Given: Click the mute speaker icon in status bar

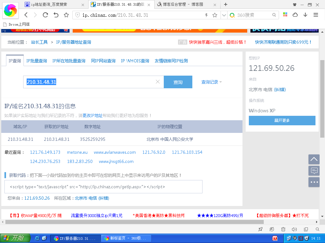Looking at the screenshot, I should tap(294, 229).
